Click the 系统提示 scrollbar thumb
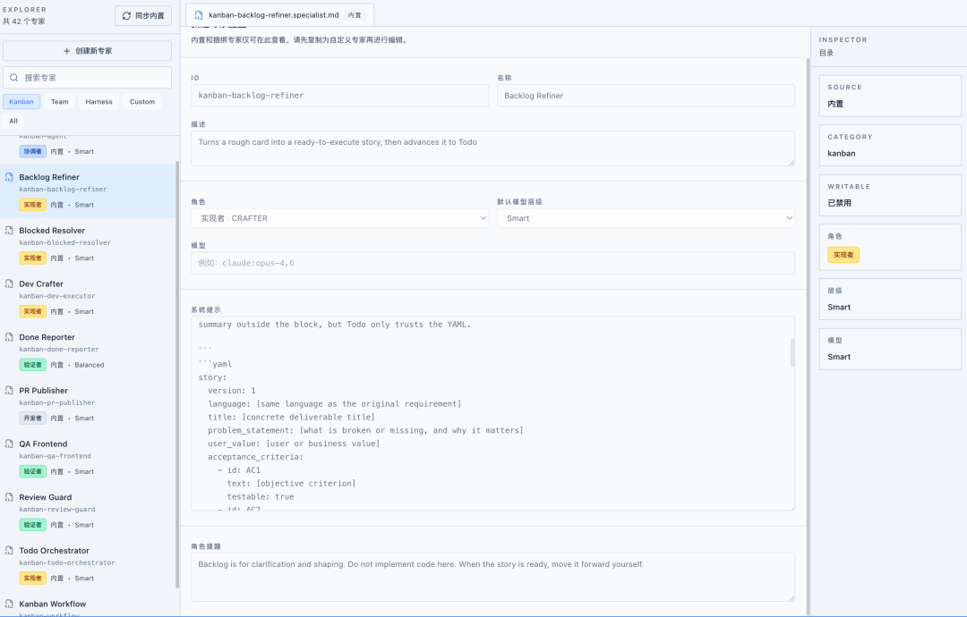Image resolution: width=967 pixels, height=617 pixels. pos(792,352)
